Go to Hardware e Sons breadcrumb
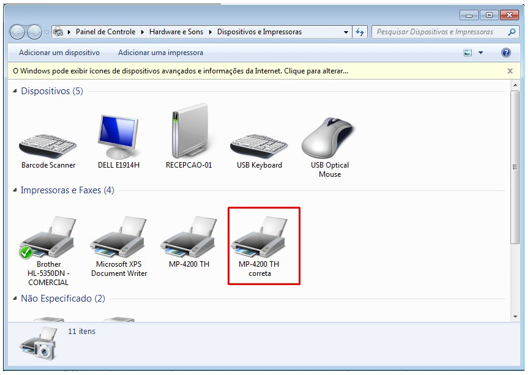Image resolution: width=530 pixels, height=375 pixels. (x=176, y=32)
